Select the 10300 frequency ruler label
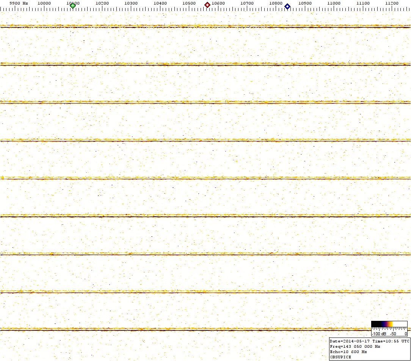 point(131,3)
